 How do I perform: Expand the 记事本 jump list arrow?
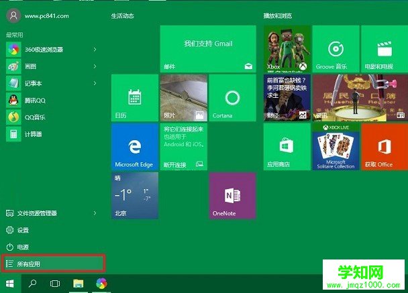(x=95, y=83)
